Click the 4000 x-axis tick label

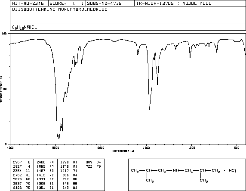10,148
